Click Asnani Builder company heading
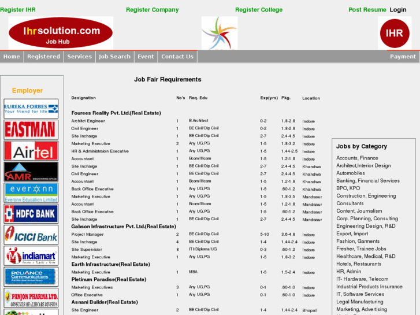Viewport: 420px width, 315px height. 105,302
